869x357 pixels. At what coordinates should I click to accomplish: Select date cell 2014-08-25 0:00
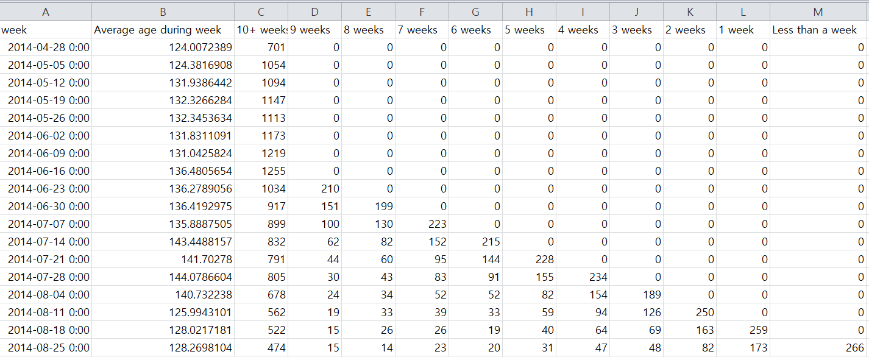46,347
